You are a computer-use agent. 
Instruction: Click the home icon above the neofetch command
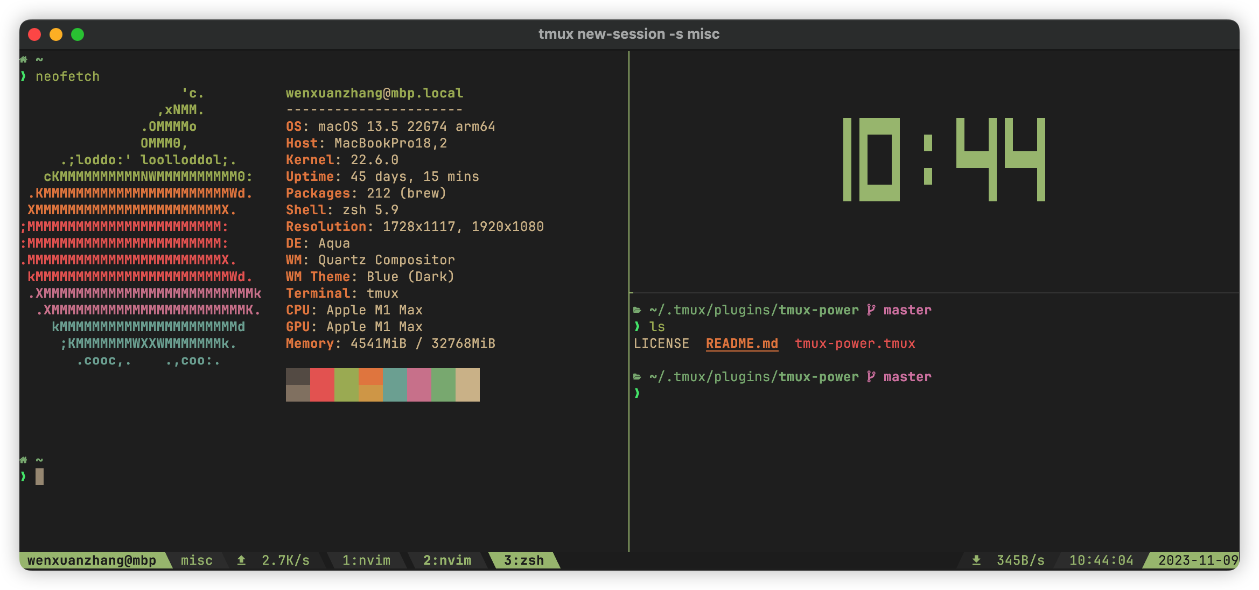coord(23,59)
